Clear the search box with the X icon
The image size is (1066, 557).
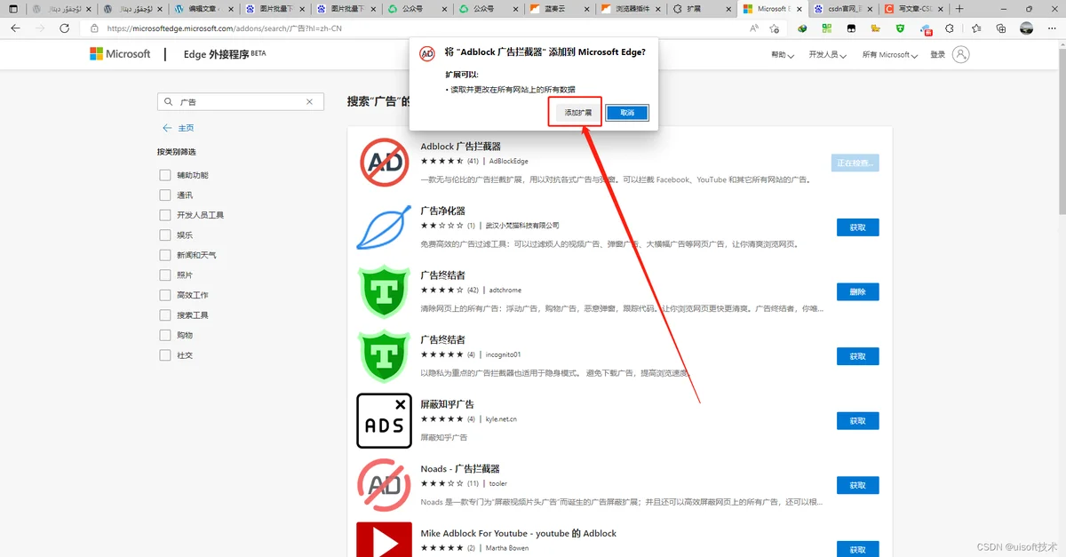309,102
